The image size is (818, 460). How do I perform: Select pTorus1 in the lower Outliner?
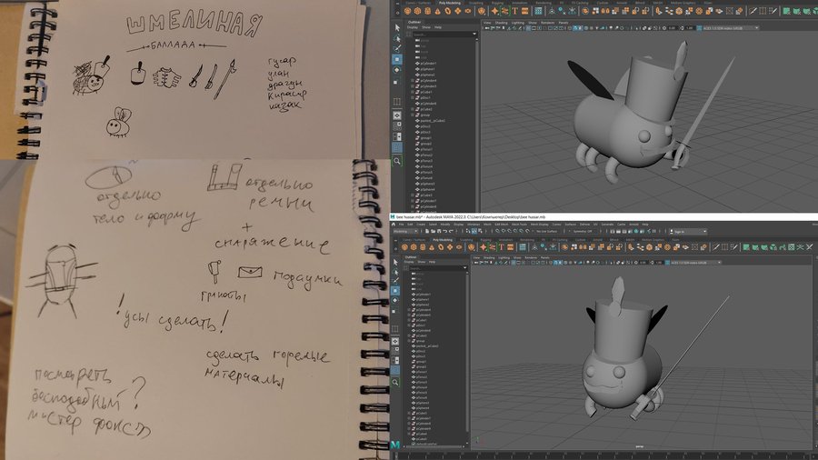click(422, 372)
